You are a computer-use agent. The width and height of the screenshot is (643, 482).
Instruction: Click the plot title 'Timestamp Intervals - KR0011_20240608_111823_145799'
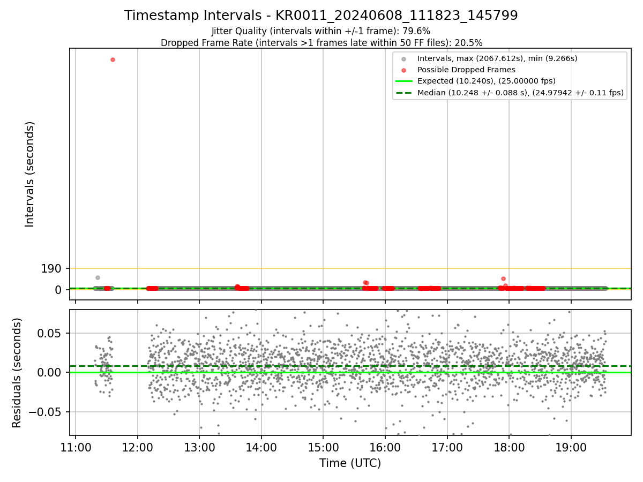321,16
